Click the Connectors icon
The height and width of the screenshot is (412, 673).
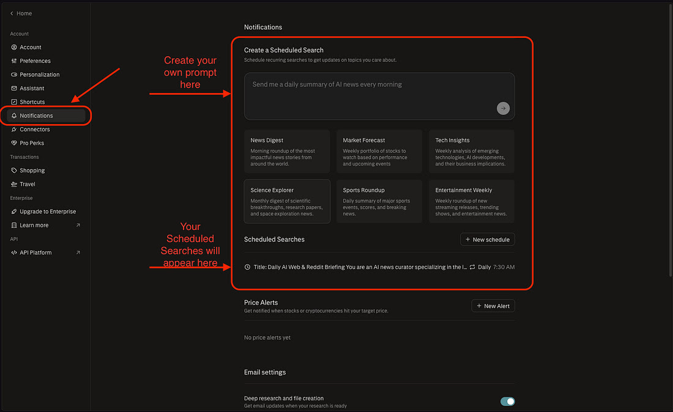(14, 130)
